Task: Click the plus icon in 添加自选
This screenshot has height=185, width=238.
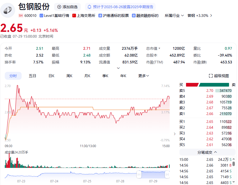Action: pyautogui.click(x=59, y=7)
